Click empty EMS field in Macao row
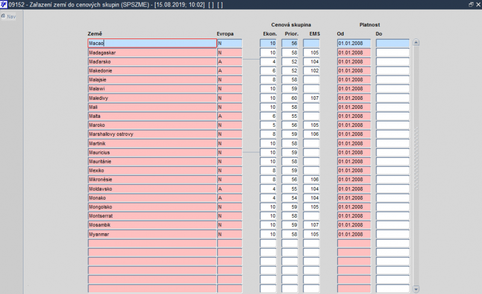This screenshot has height=294, width=482. point(311,43)
